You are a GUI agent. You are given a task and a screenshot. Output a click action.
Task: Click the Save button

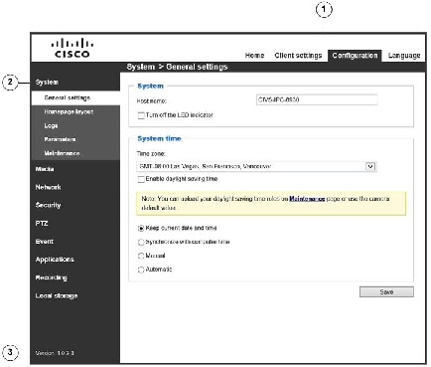(x=386, y=292)
